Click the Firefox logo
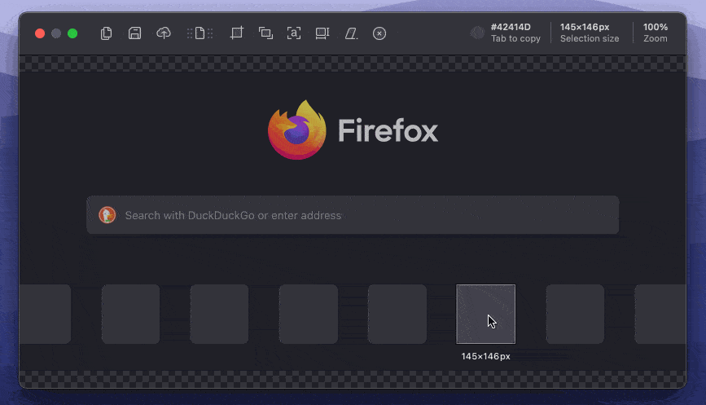The width and height of the screenshot is (706, 405). (x=297, y=130)
